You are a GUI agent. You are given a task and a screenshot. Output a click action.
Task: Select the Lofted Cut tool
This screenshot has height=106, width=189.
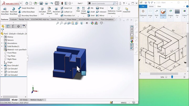(x=66, y=12)
